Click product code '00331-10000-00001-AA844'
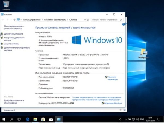 (x=63, y=103)
